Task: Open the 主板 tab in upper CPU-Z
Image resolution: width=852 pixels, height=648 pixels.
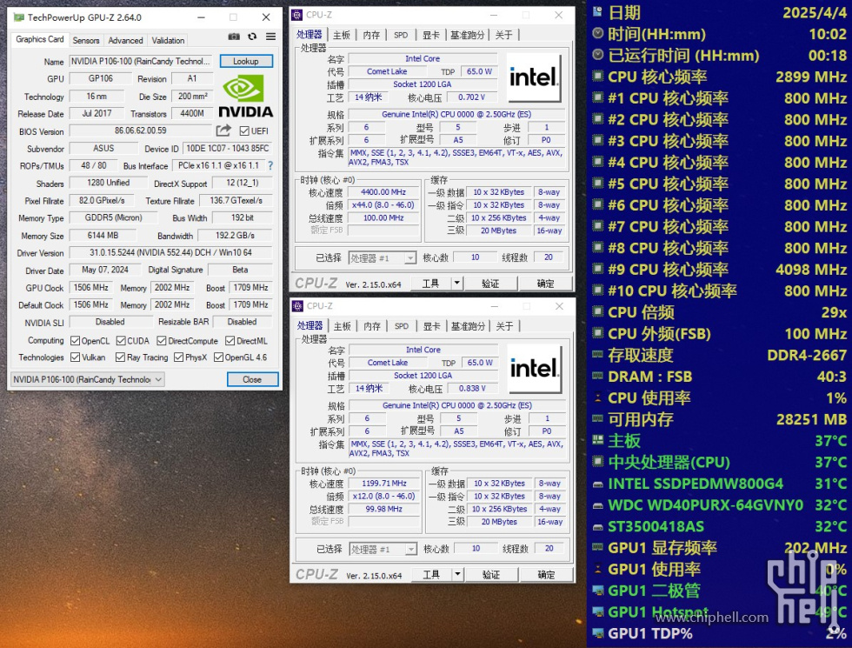Action: tap(342, 35)
